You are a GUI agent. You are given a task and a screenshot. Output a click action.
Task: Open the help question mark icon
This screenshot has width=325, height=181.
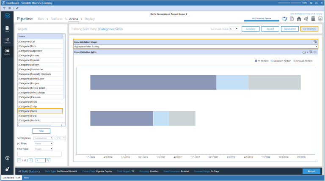7,158
